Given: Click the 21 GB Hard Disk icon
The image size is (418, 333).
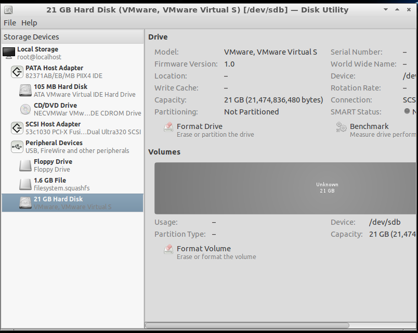Looking at the screenshot, I should 25,203.
